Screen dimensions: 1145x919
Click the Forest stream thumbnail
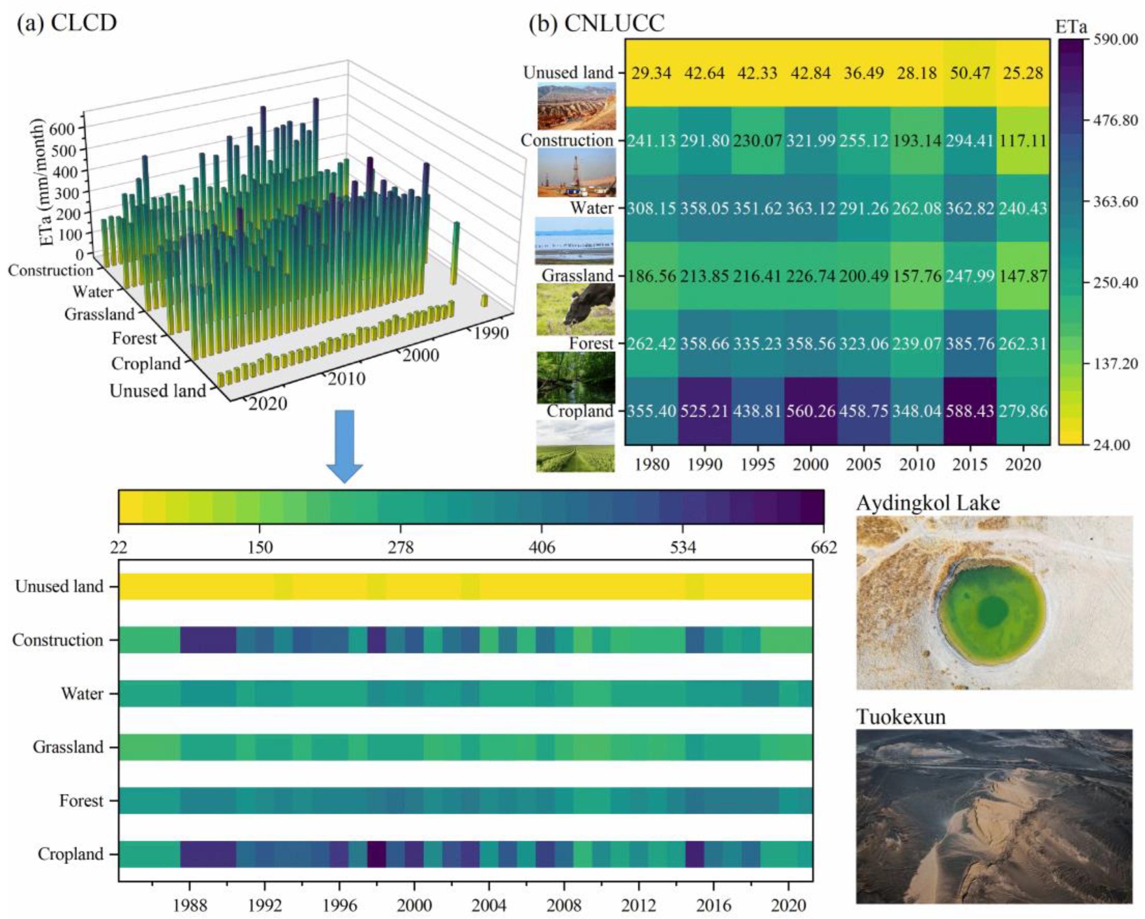click(576, 377)
